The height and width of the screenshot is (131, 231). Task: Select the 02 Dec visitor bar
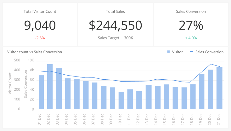click(x=50, y=87)
